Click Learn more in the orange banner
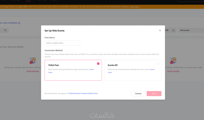The image size is (204, 120). [x=134, y=7]
